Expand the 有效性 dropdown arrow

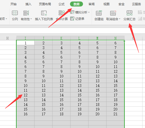coord(31,19)
